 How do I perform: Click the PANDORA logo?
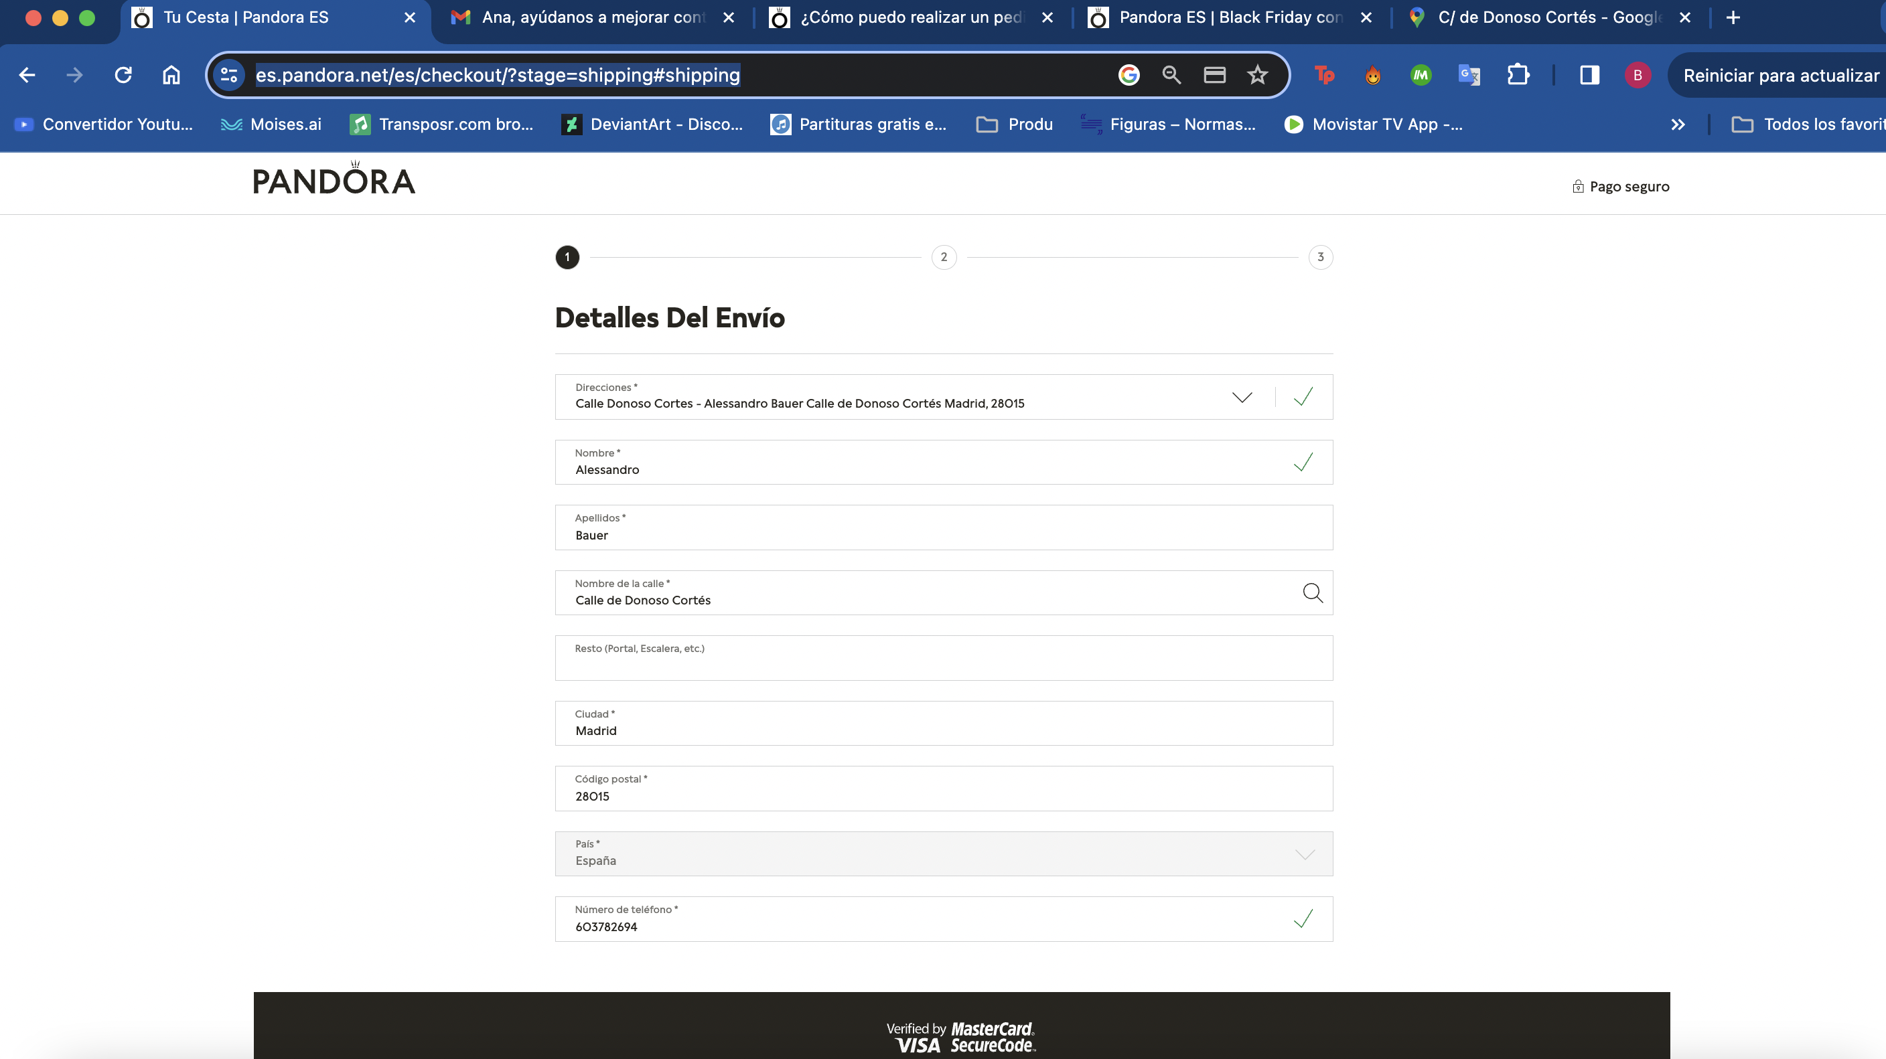click(334, 179)
